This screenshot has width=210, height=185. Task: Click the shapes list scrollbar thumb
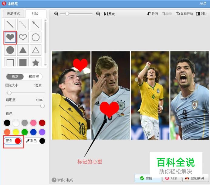[x=46, y=37]
